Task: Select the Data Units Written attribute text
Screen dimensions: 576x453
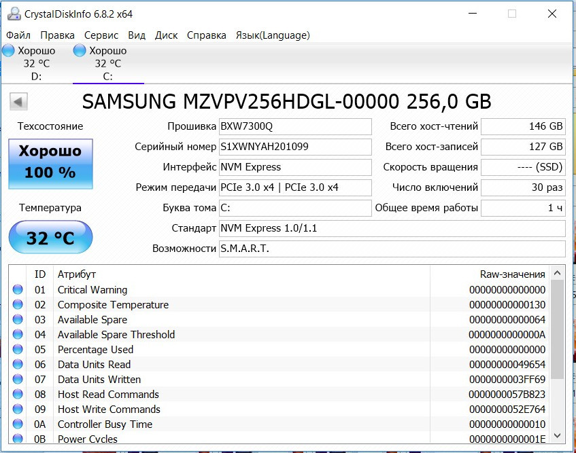Action: (99, 379)
